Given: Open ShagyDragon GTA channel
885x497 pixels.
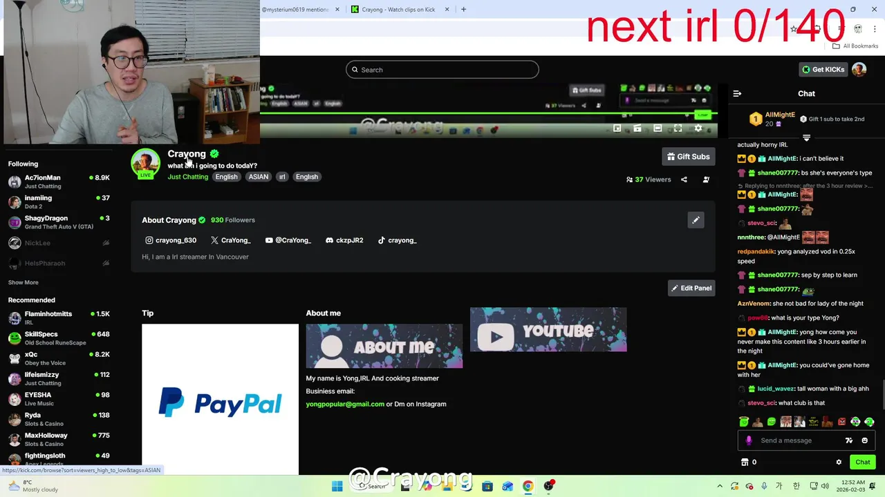Looking at the screenshot, I should [x=59, y=222].
